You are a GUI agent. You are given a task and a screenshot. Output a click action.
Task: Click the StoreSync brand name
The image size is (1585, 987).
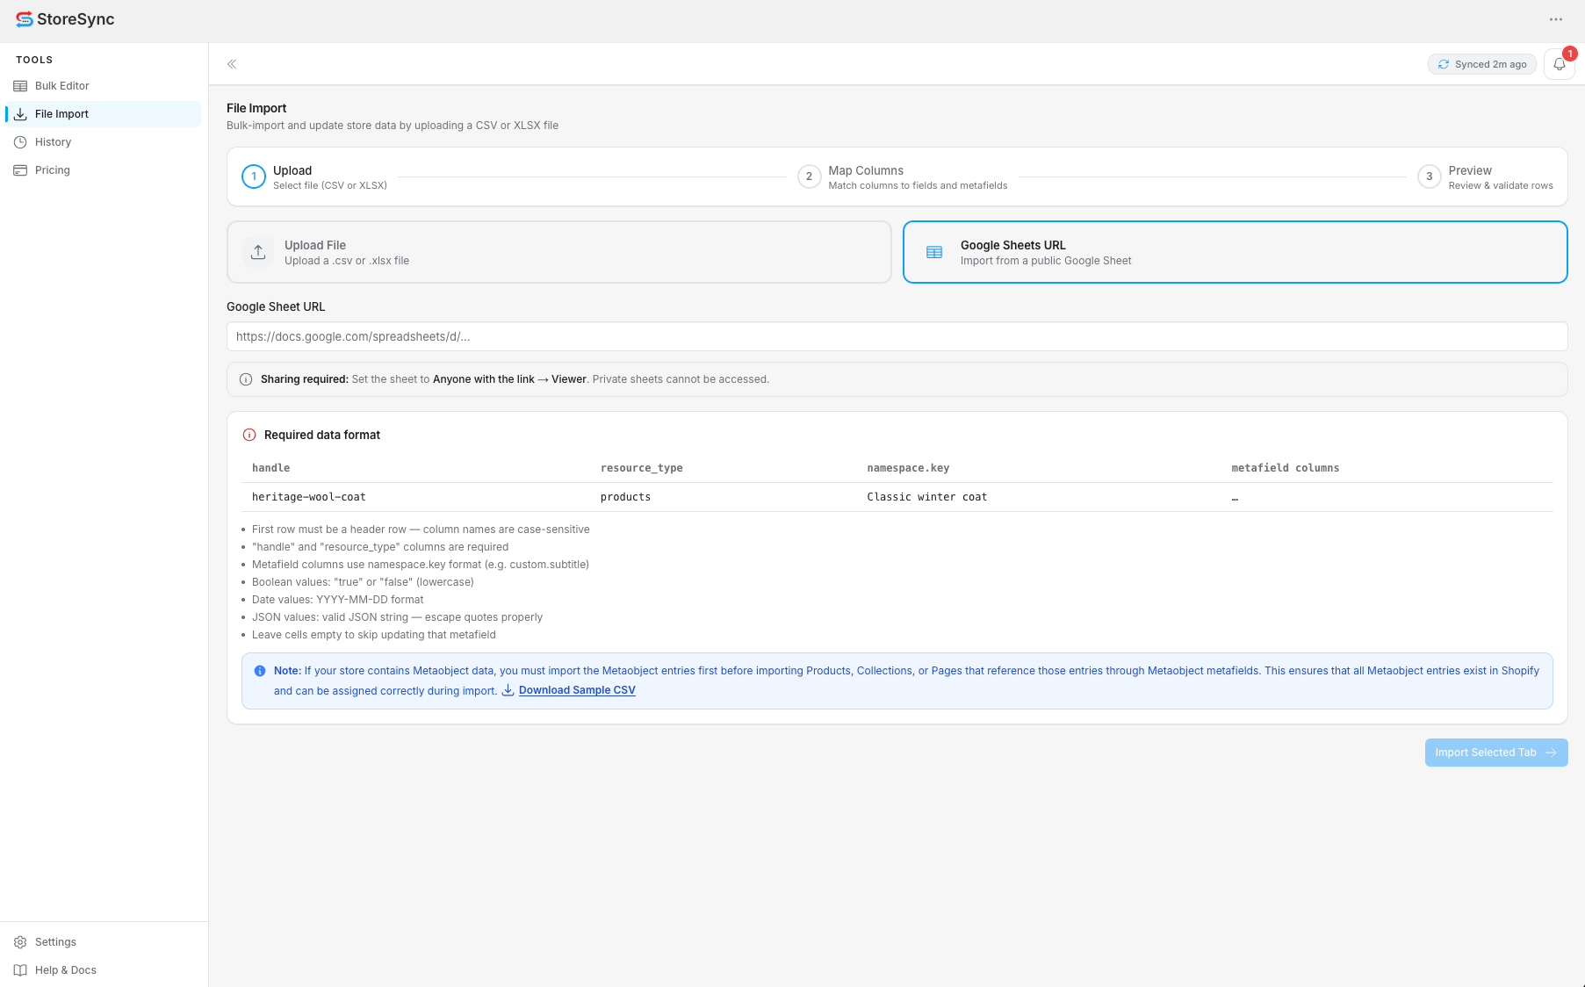click(76, 19)
